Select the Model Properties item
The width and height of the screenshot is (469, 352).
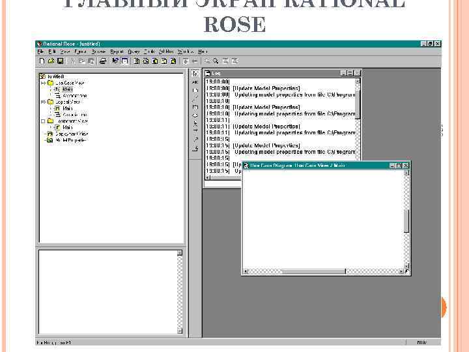click(71, 140)
